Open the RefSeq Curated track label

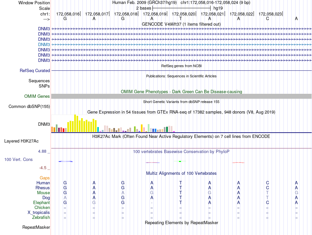pos(35,70)
